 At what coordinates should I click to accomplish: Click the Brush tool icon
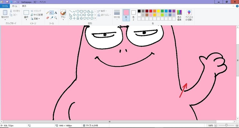click(x=63, y=13)
